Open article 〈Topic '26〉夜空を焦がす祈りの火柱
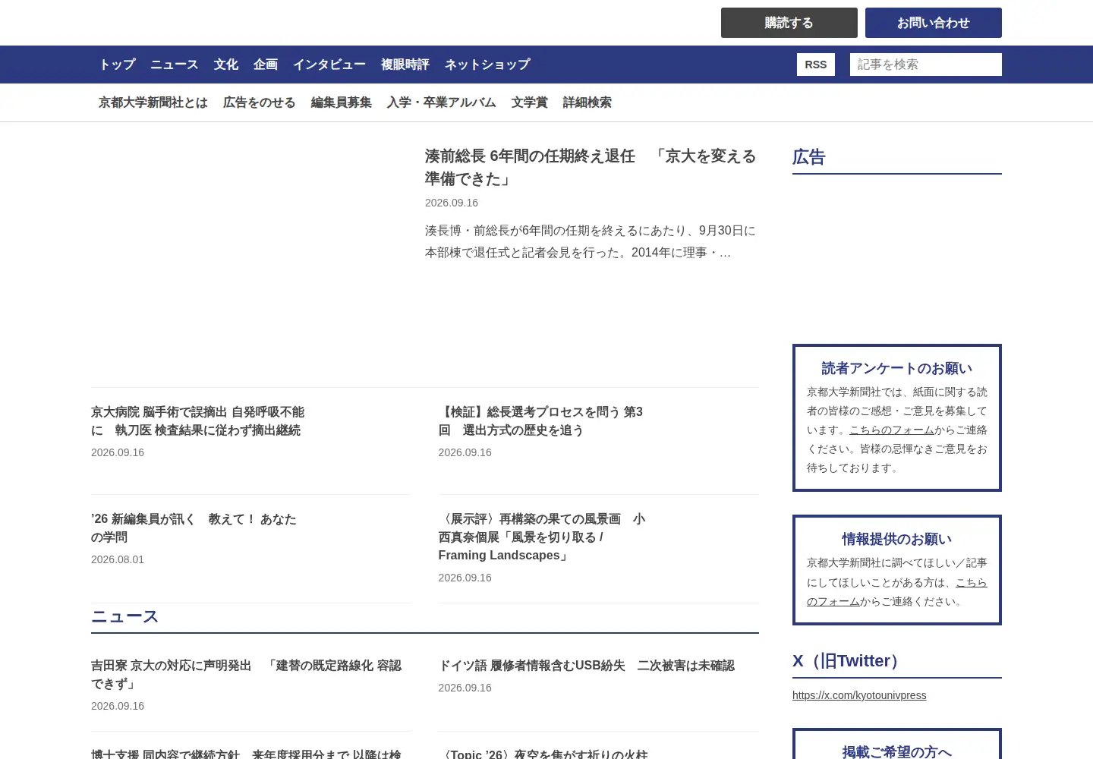The width and height of the screenshot is (1093, 759). 543,753
